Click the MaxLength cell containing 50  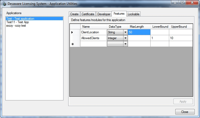[139, 32]
